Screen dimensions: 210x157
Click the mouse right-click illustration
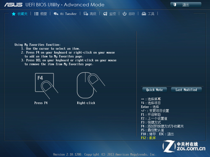click(91, 85)
